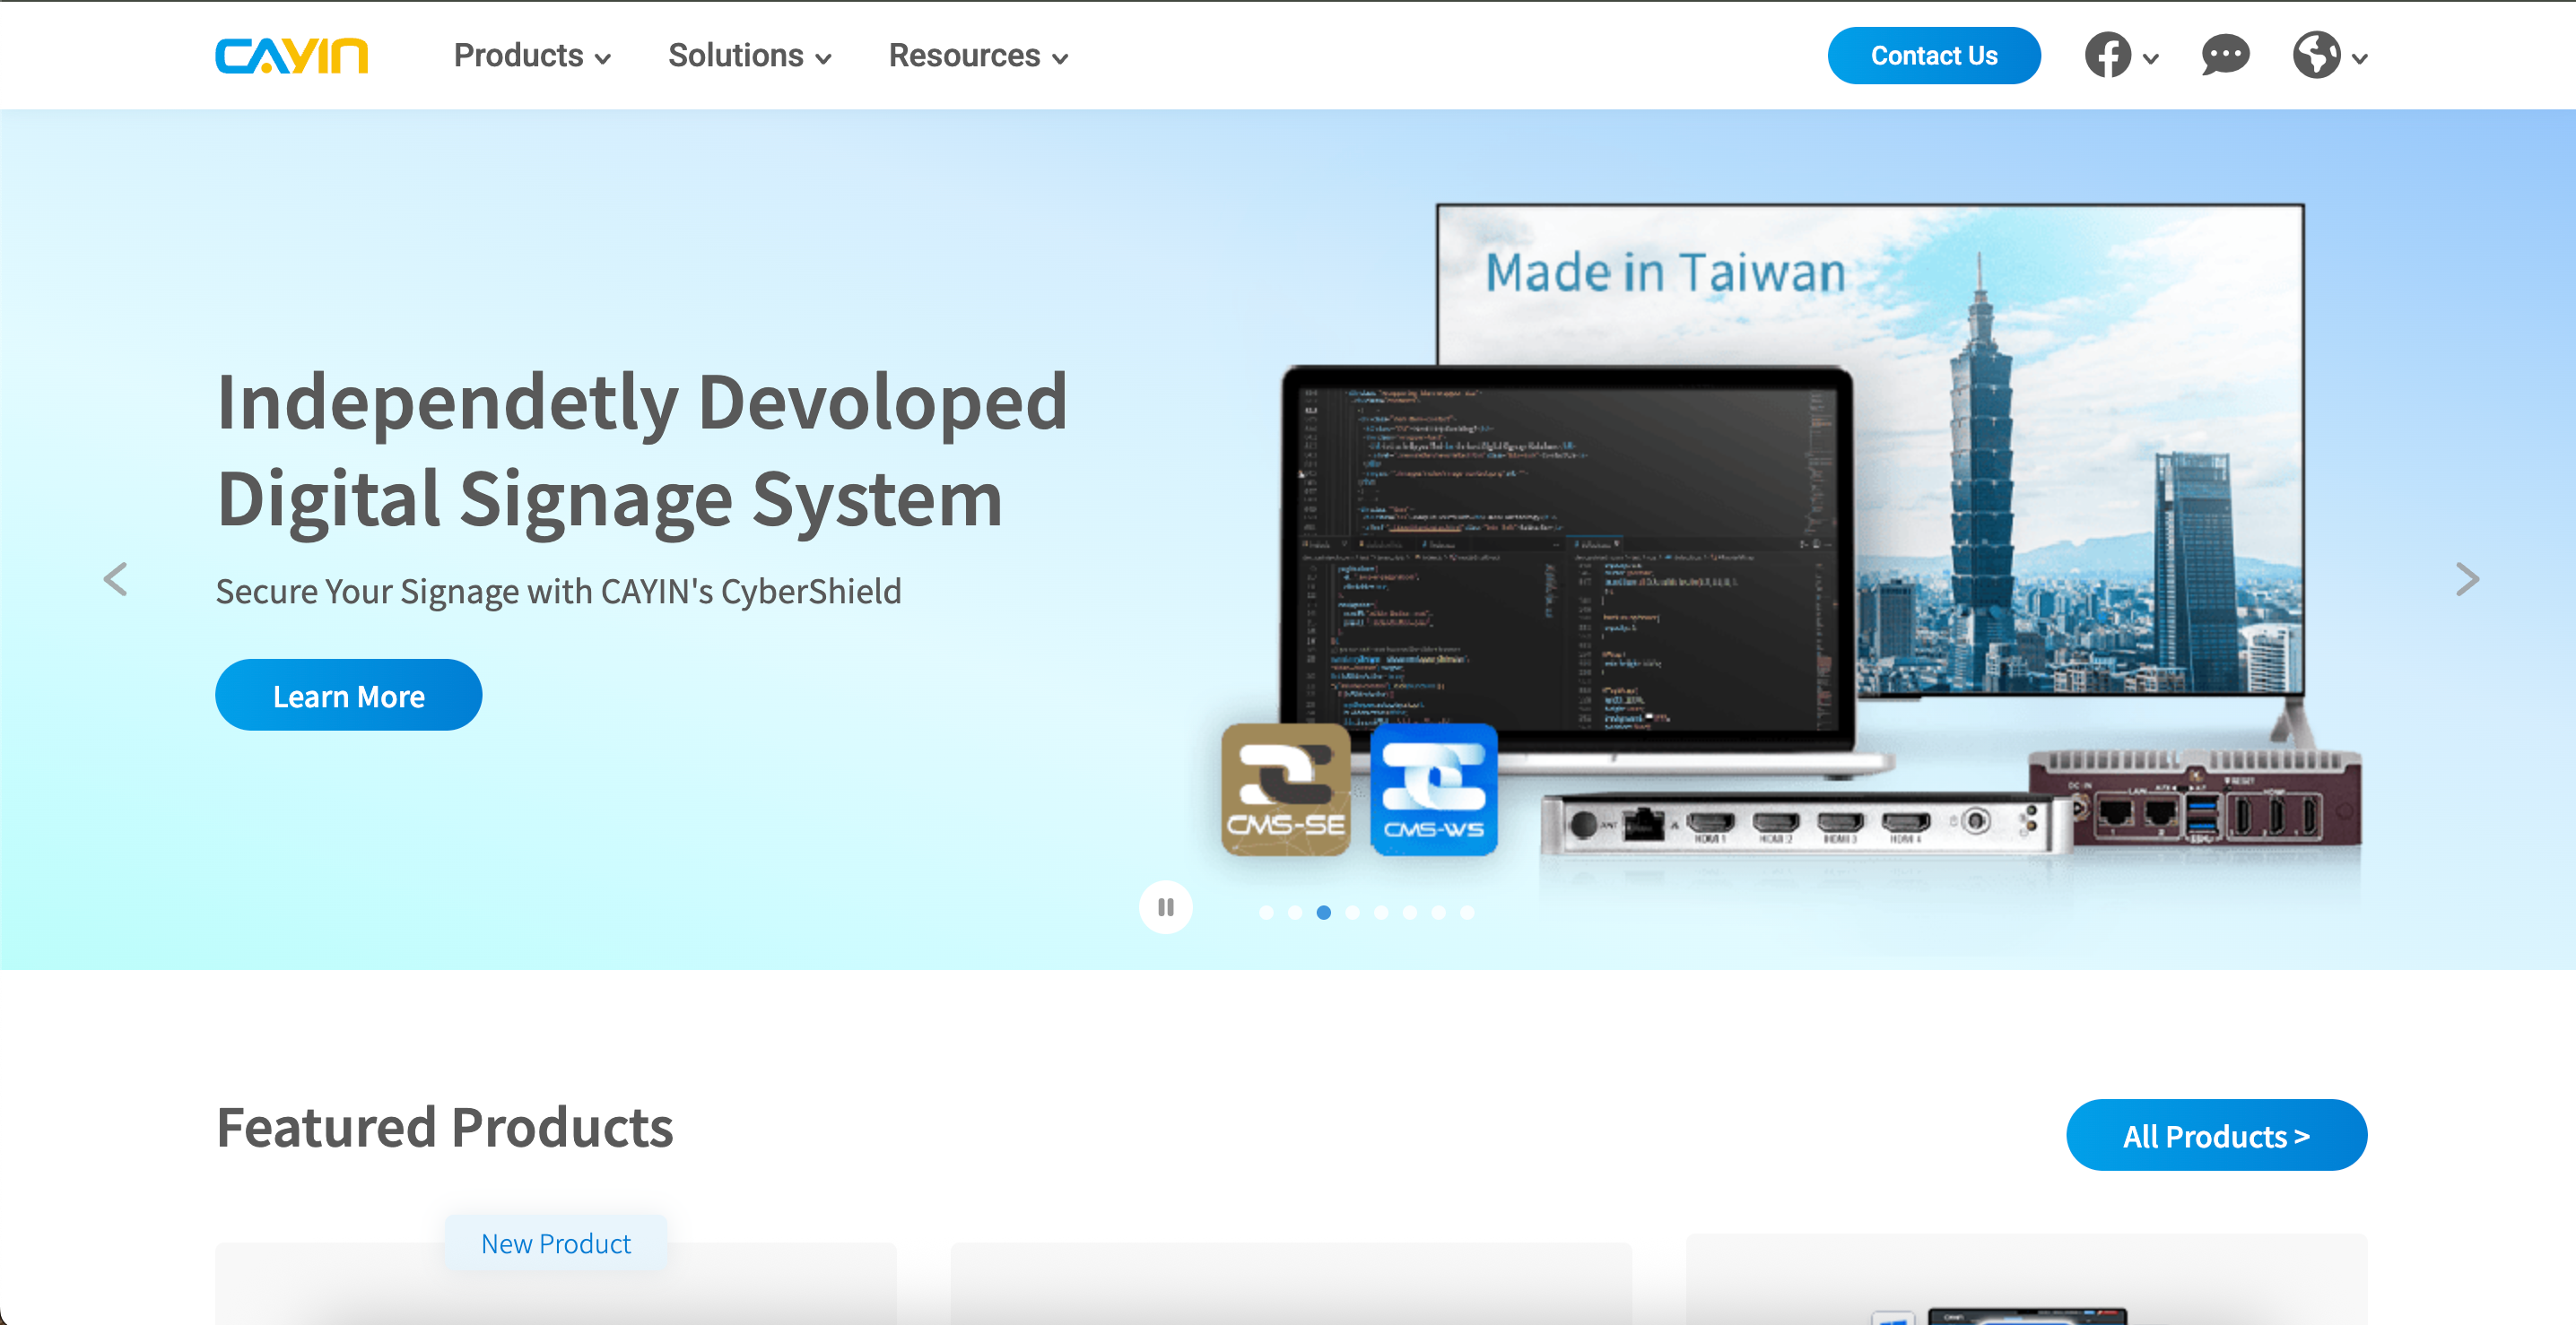The height and width of the screenshot is (1325, 2576).
Task: Click the CMS-WS app icon
Action: coord(1434,791)
